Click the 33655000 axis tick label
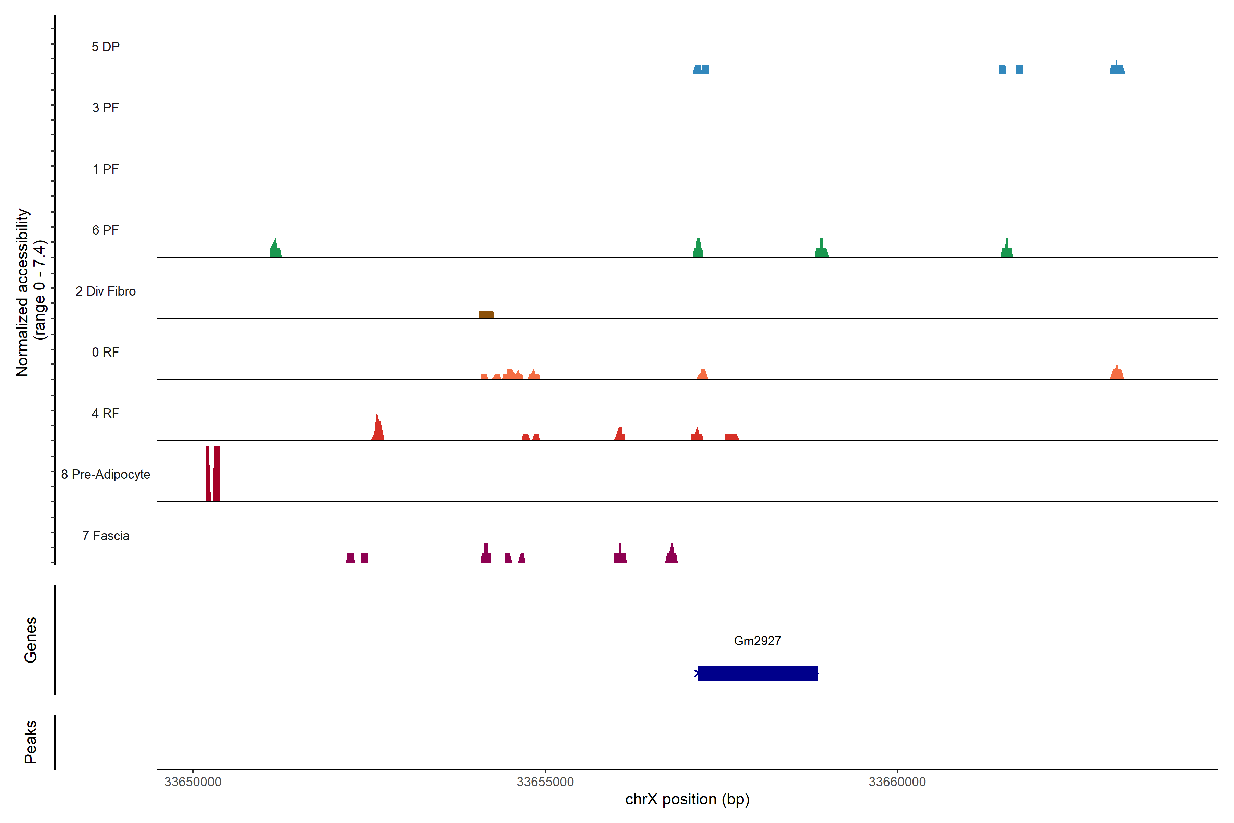Viewport: 1234px width, 823px height. 545,782
